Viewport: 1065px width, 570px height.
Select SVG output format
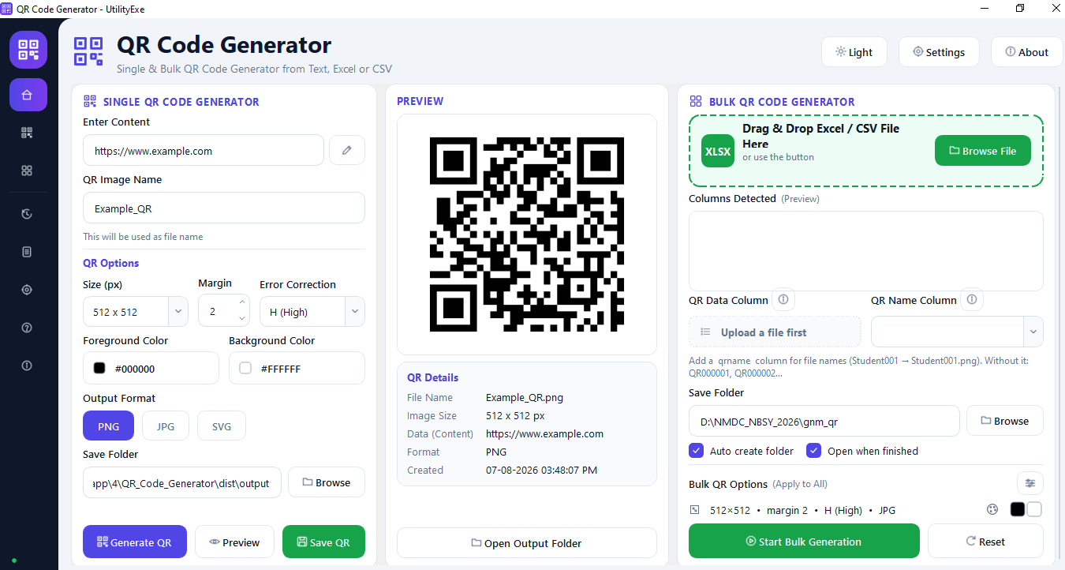[222, 426]
